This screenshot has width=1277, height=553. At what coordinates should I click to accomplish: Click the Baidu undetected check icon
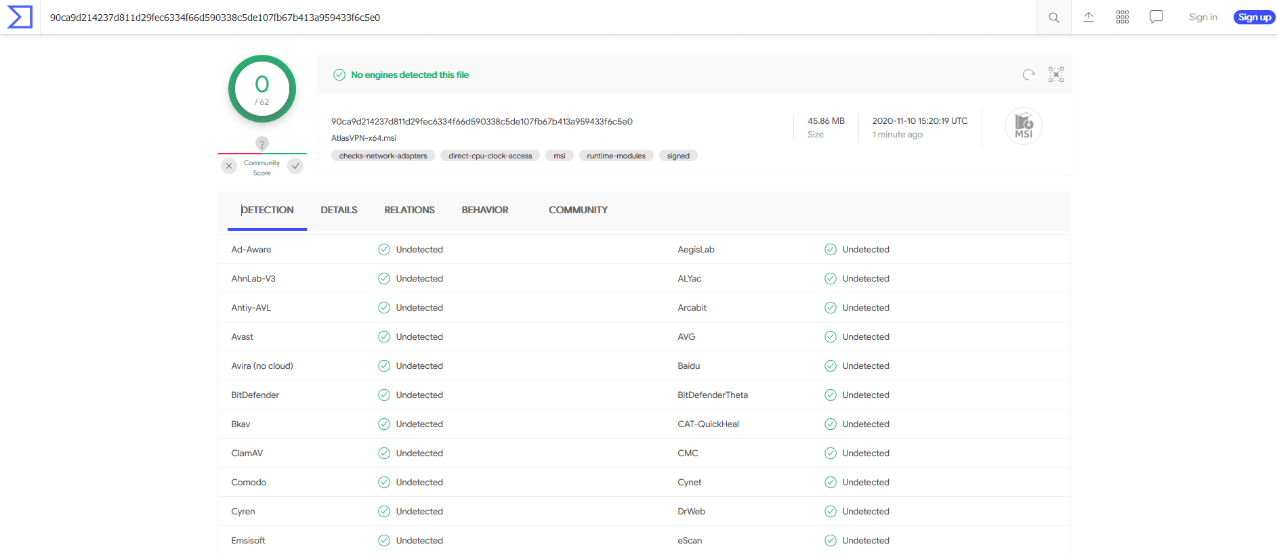(831, 366)
